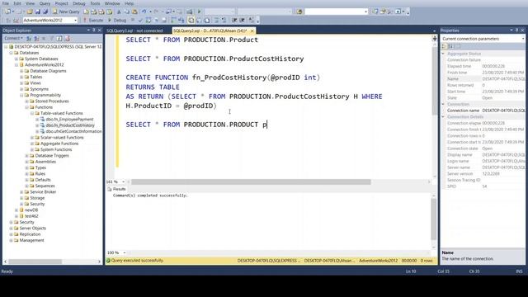Click the Disconnect icon in Object Explorer toolbar
The height and width of the screenshot is (297, 528).
[36, 39]
